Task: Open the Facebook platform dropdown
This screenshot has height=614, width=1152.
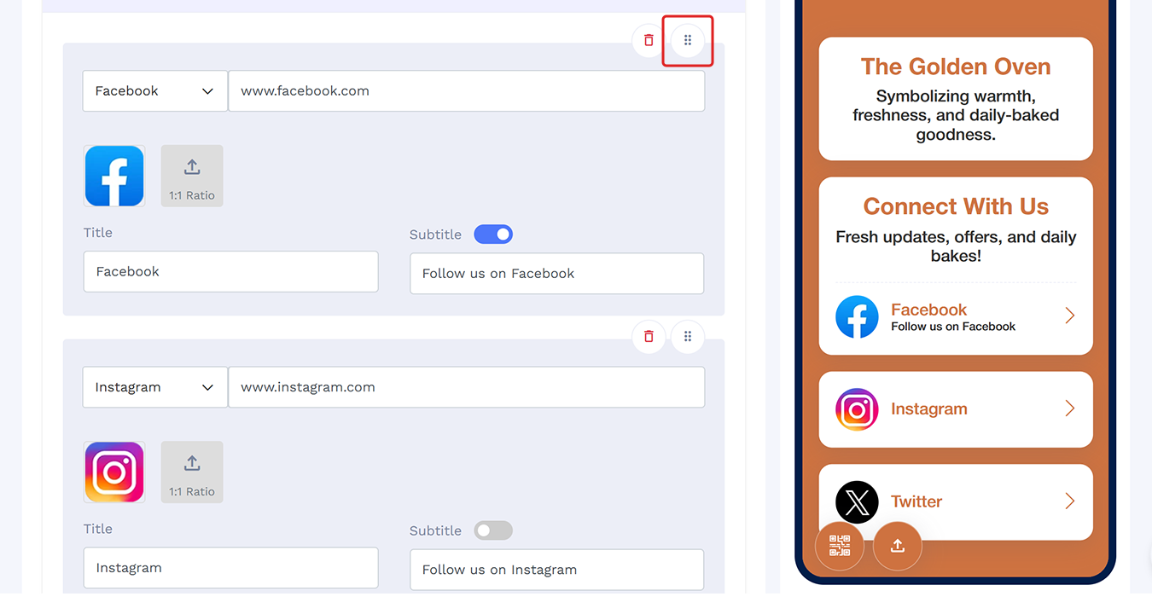Action: [155, 90]
